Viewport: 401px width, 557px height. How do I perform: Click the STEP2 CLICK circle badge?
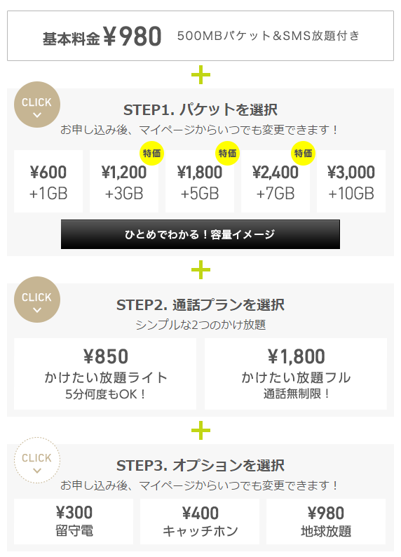point(37,300)
